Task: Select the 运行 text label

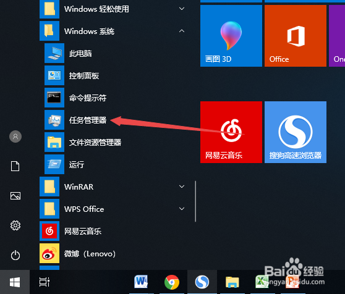Action: 77,164
